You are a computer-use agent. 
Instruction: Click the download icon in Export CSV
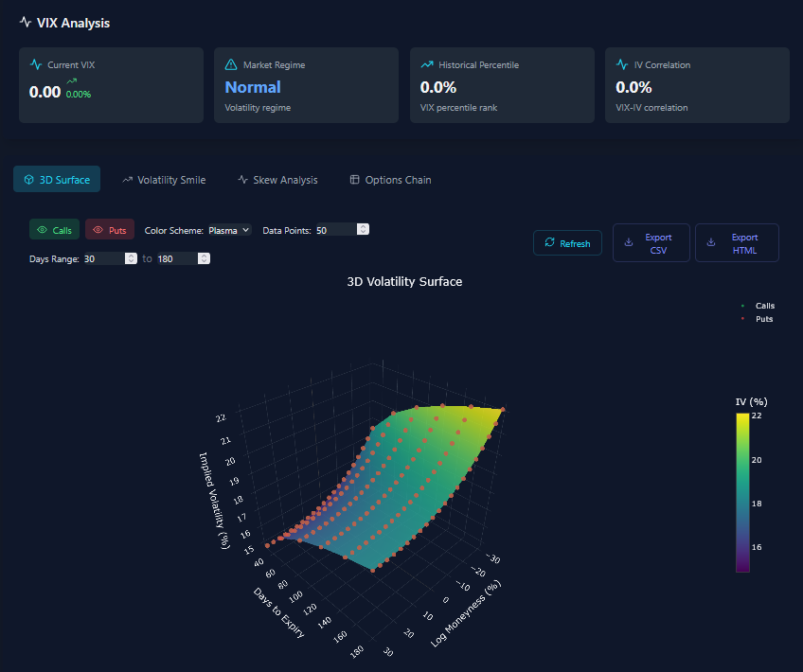pos(629,242)
